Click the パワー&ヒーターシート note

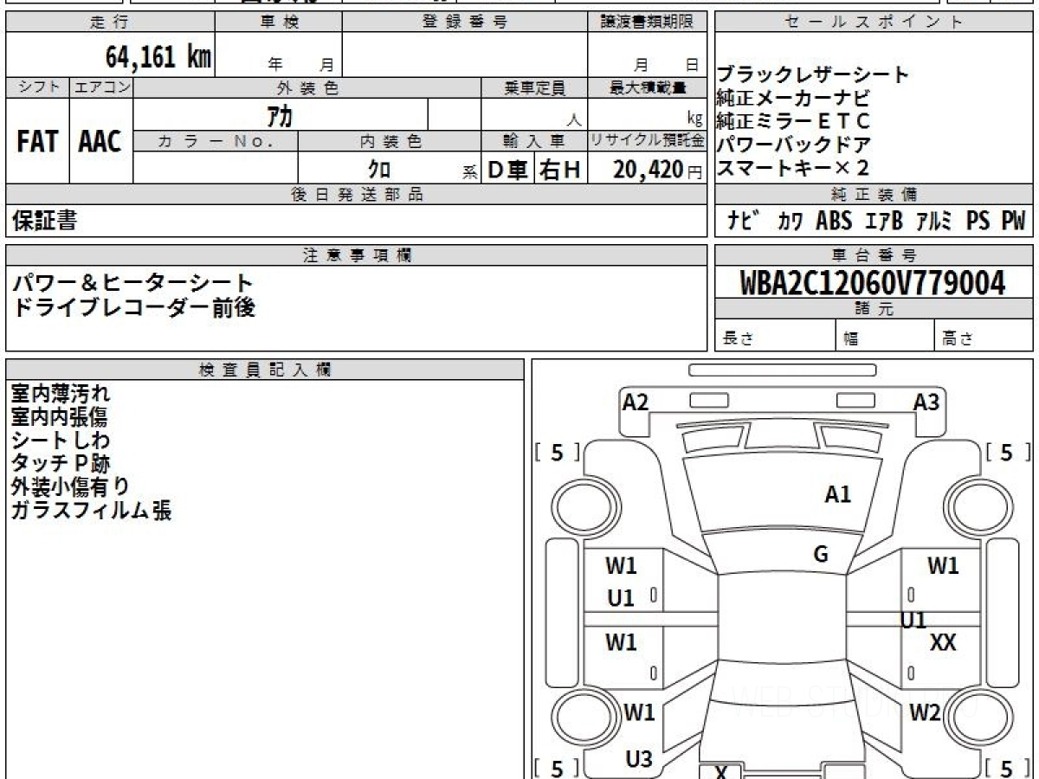pos(132,283)
